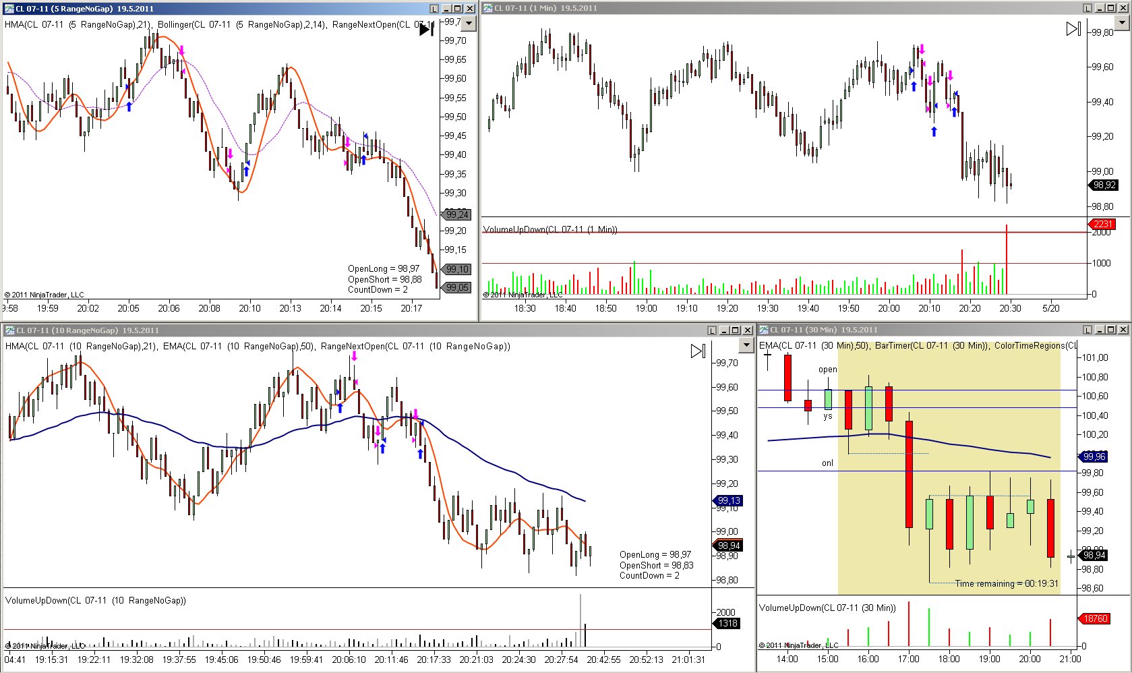This screenshot has height=673, width=1132.
Task: Toggle link button L on 5 RangeNoGap window
Action: tap(434, 9)
